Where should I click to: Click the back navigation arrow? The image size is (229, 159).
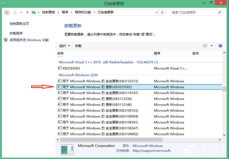pos(7,12)
